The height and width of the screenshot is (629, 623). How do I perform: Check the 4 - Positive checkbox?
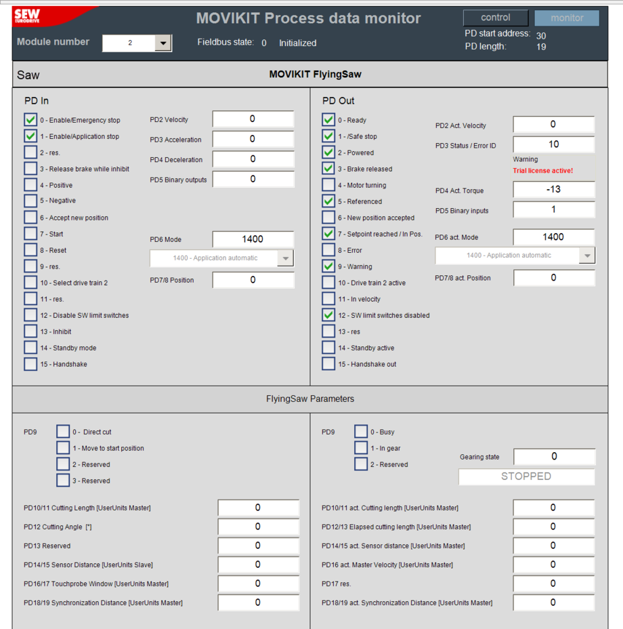30,185
